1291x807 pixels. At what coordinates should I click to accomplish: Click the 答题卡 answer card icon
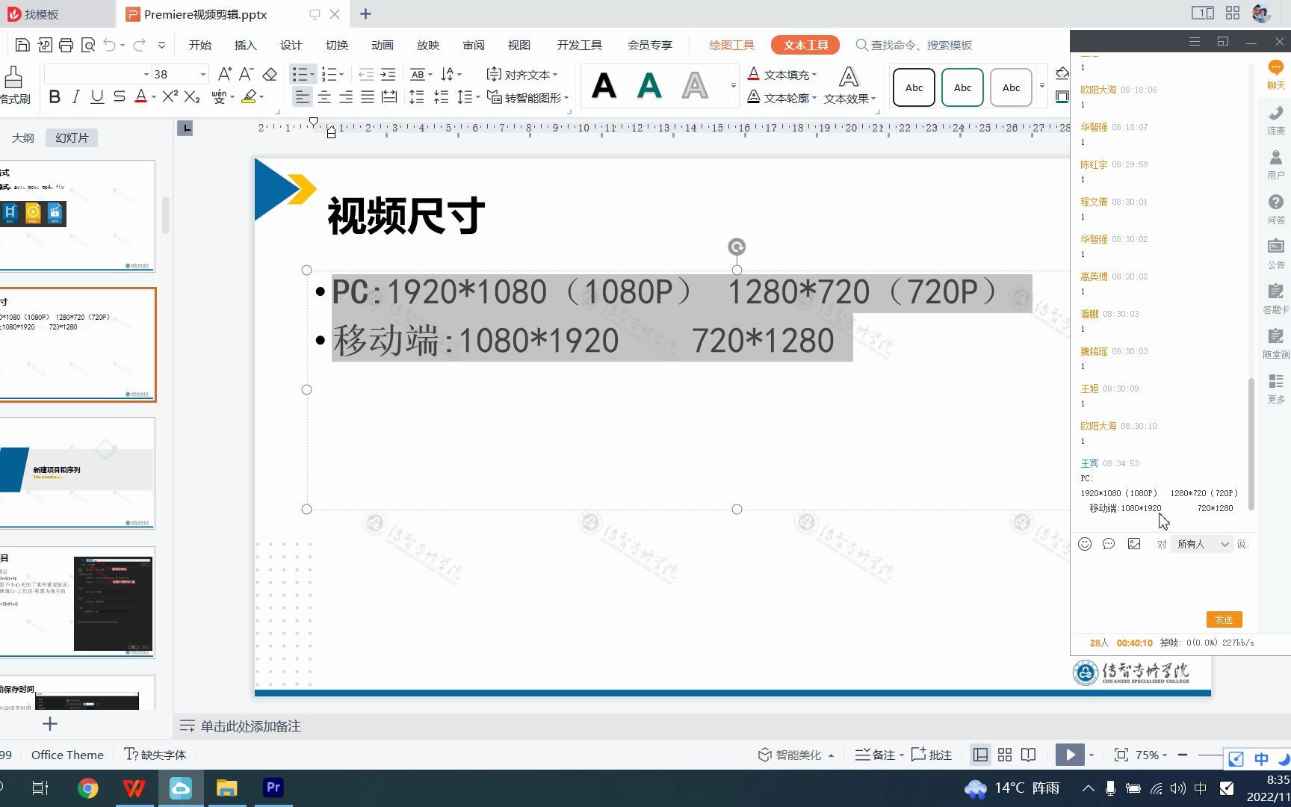[x=1275, y=296]
